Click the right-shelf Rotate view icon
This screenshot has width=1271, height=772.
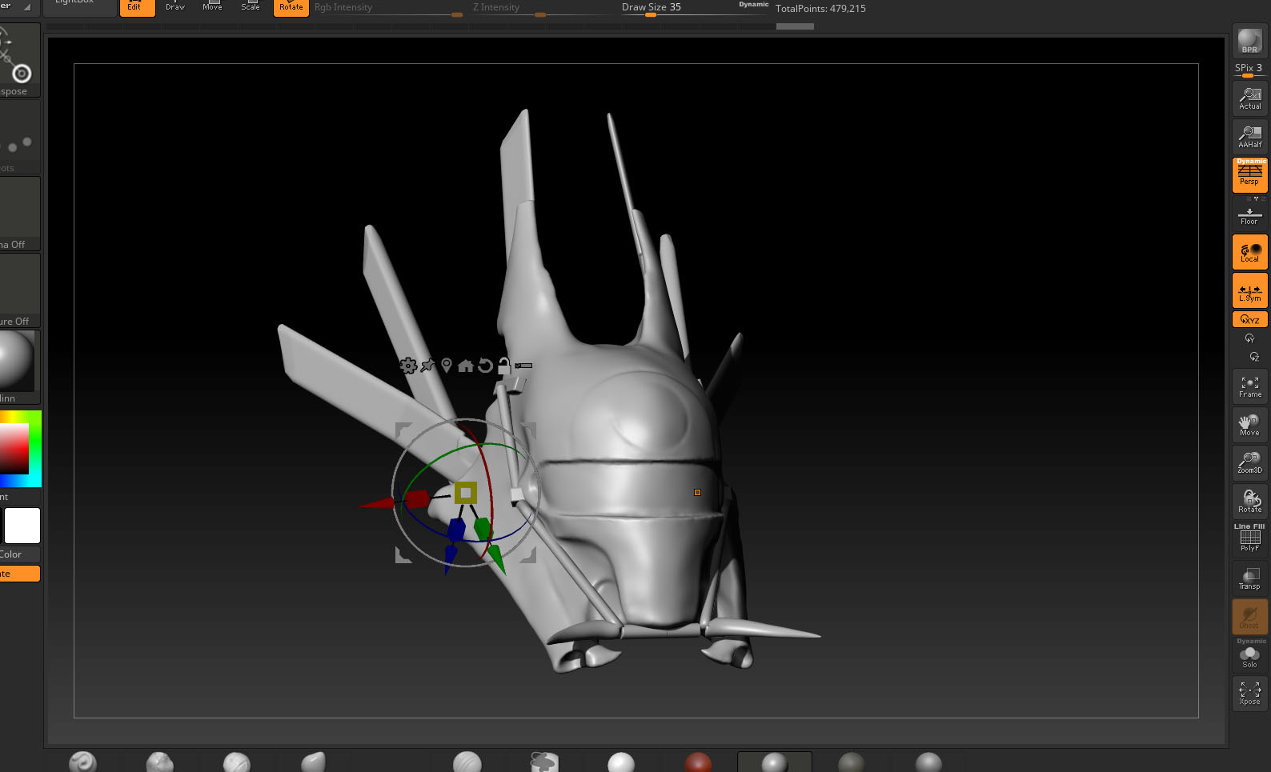[x=1249, y=502]
